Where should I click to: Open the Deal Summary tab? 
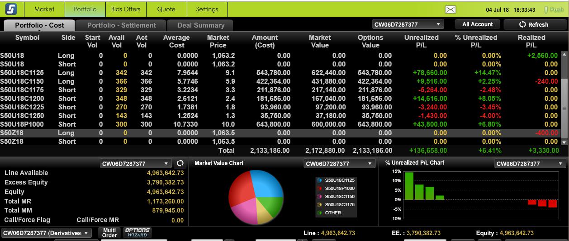[x=201, y=25]
